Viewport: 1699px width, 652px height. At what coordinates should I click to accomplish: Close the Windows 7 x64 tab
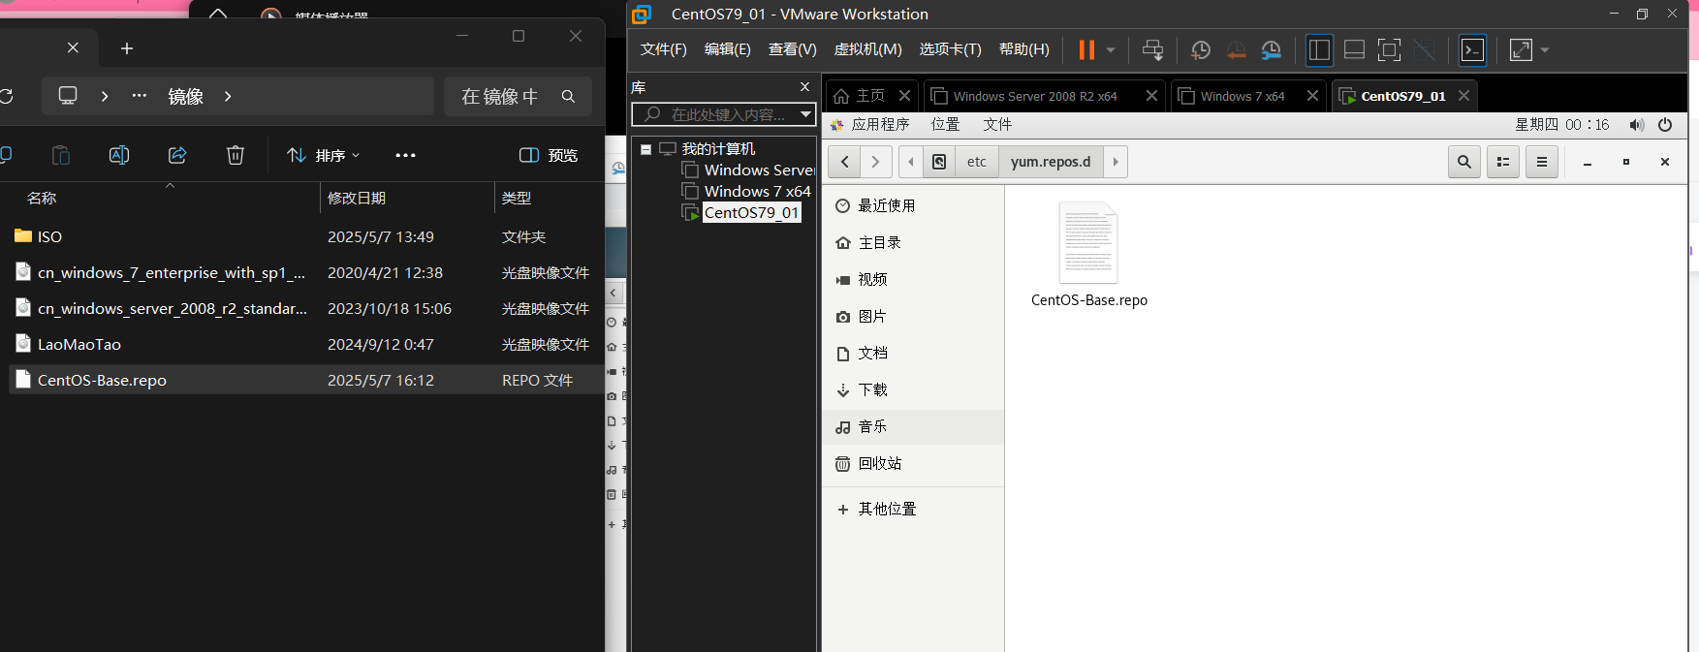coord(1312,95)
